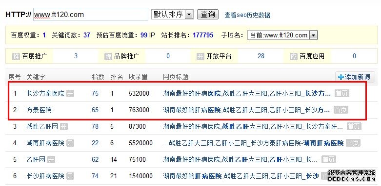Image resolution: width=381 pixels, height=186 pixels.
Task: Click the domain input field with www.ft120.com
Action: coord(91,14)
